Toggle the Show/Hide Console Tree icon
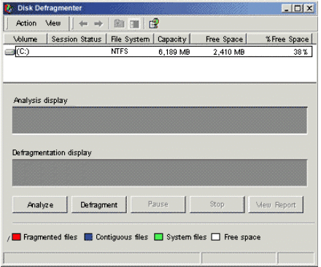The image size is (321, 267). point(134,24)
